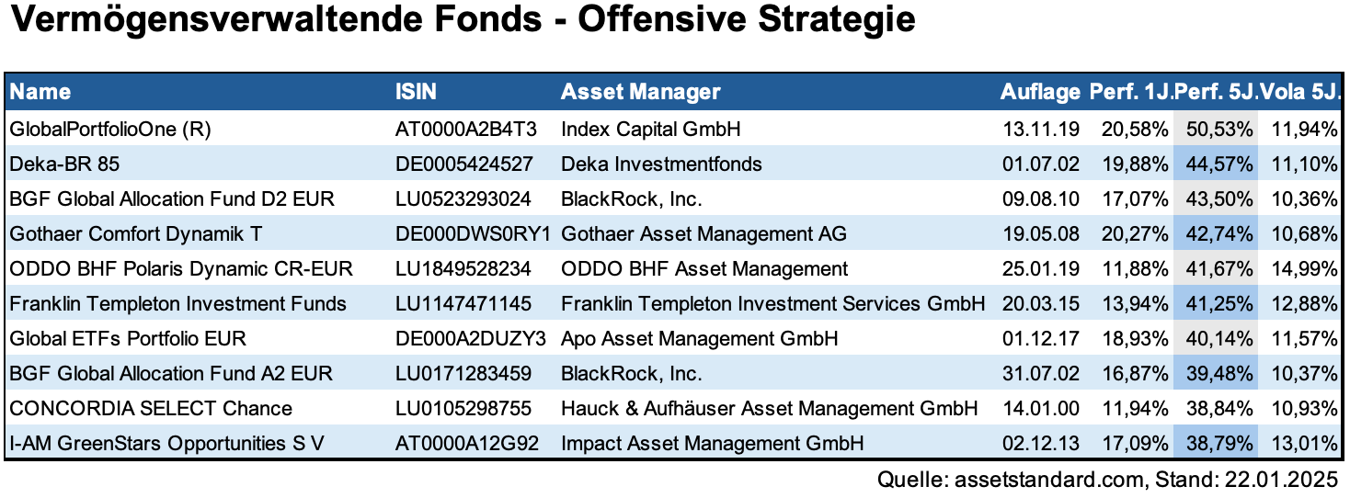1350x498 pixels.
Task: Click the Vola 5J. column header
Action: point(1299,92)
